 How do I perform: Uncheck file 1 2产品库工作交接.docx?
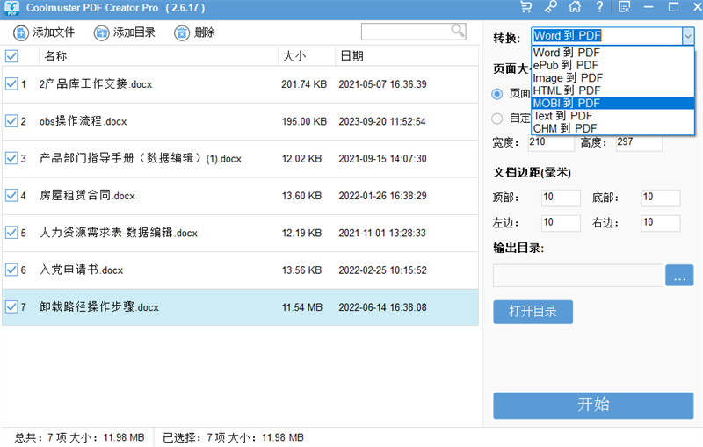[11, 83]
